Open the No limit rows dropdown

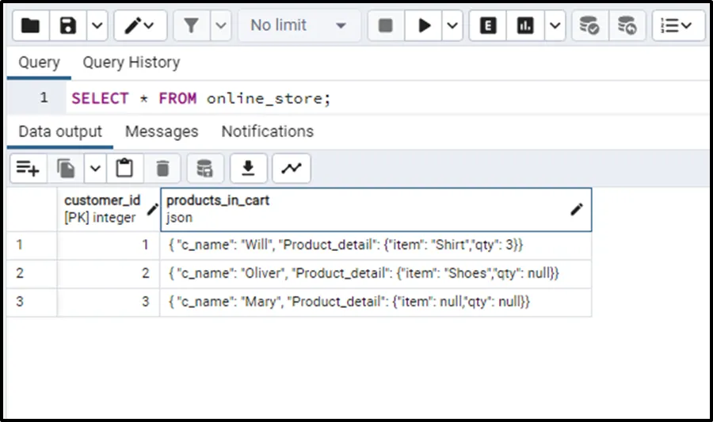click(x=298, y=25)
